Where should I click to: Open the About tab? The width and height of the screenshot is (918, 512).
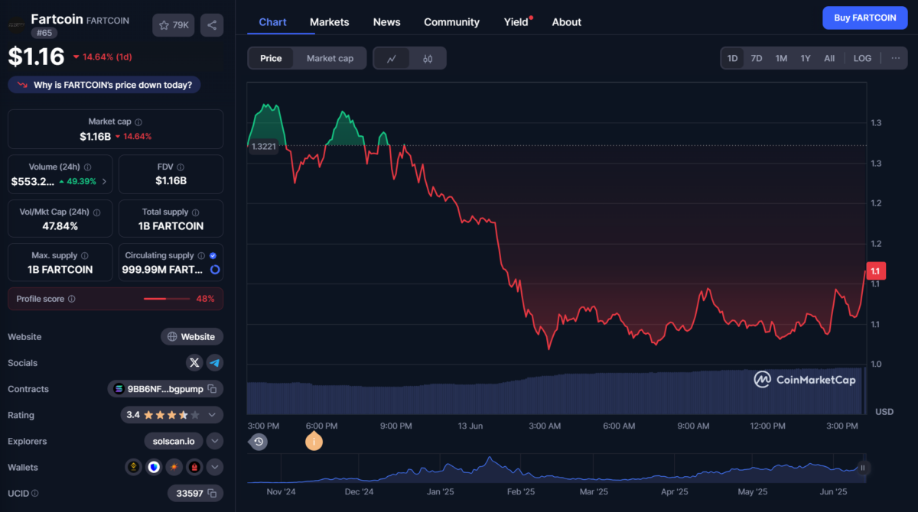[567, 22]
